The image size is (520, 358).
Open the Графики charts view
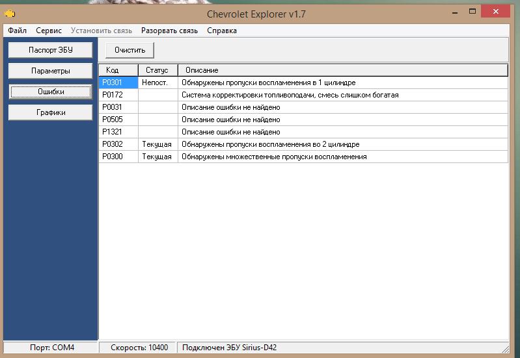[50, 112]
